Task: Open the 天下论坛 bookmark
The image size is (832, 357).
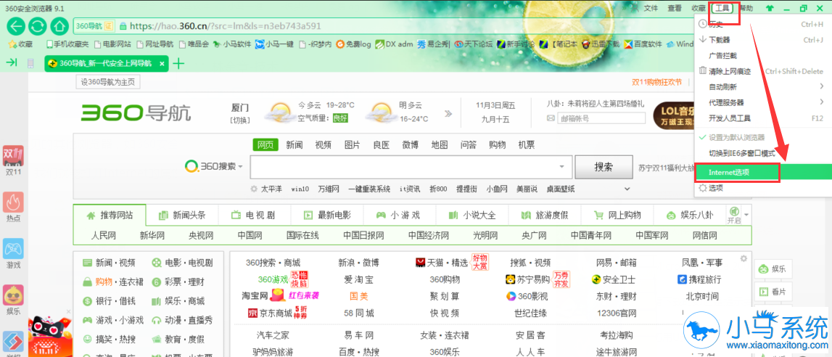Action: point(474,44)
